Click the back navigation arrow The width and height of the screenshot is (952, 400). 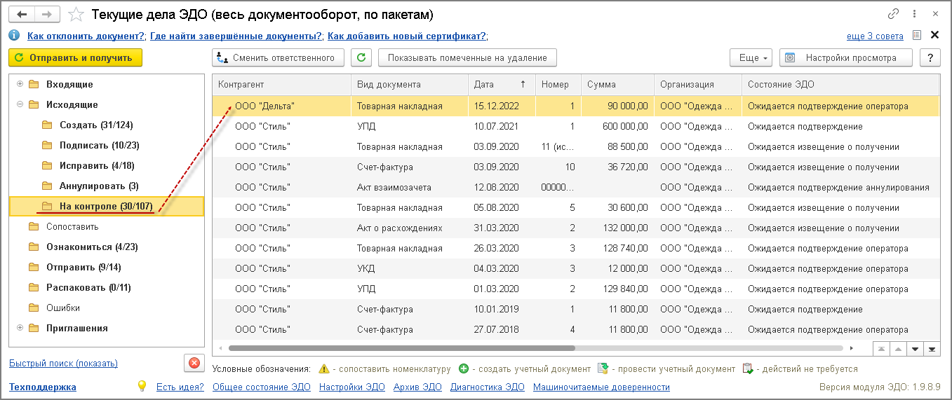point(22,14)
